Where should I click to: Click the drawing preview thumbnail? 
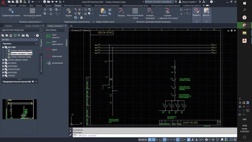coord(20,109)
